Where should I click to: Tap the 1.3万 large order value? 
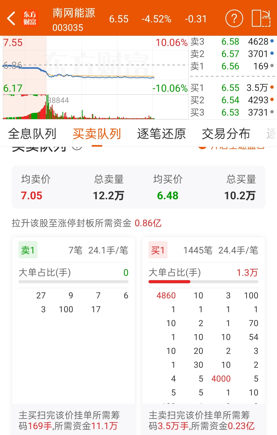[x=247, y=273]
